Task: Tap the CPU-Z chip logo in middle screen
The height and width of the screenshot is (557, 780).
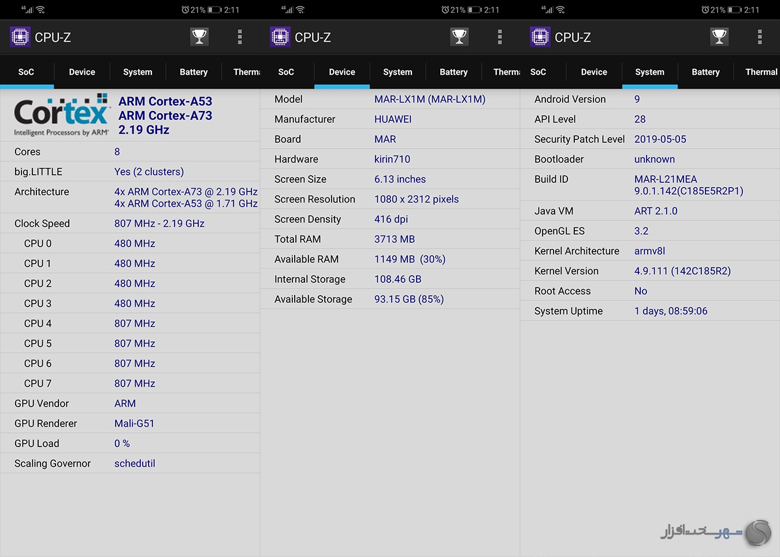Action: 280,37
